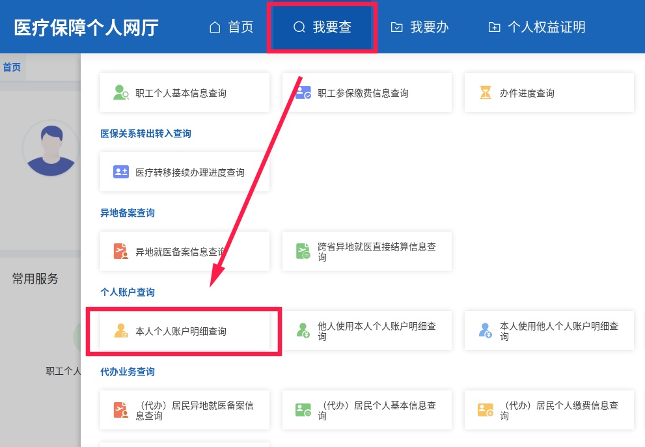Open 跨省异地就医直接结算信息查询 card
Screen dimensions: 645x447
point(367,251)
